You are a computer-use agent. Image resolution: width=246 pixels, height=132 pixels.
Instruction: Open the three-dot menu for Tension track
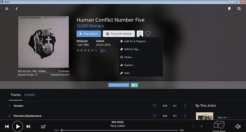[x=185, y=106]
